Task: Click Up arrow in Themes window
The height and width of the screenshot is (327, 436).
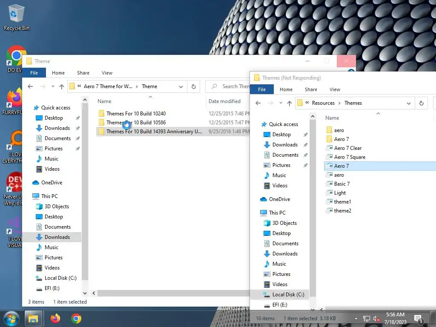Action: coord(290,103)
